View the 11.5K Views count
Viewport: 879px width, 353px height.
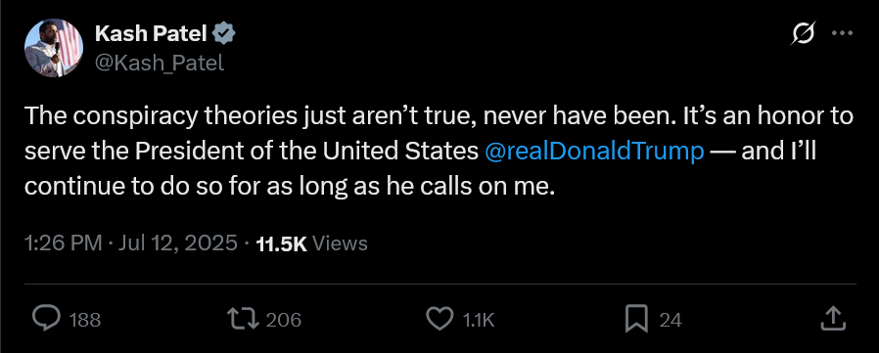(311, 243)
